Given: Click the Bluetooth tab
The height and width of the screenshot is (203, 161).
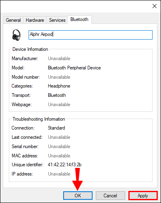Looking at the screenshot, I should (79, 19).
